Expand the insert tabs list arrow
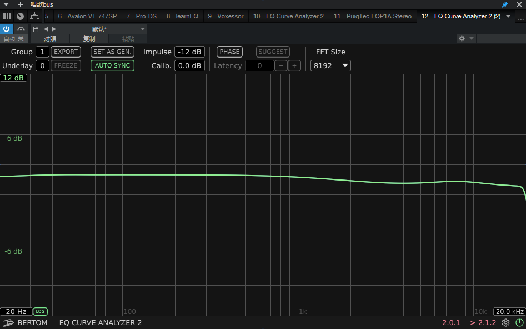 point(508,16)
